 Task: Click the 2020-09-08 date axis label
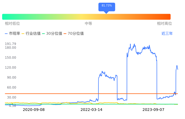pos(34,110)
